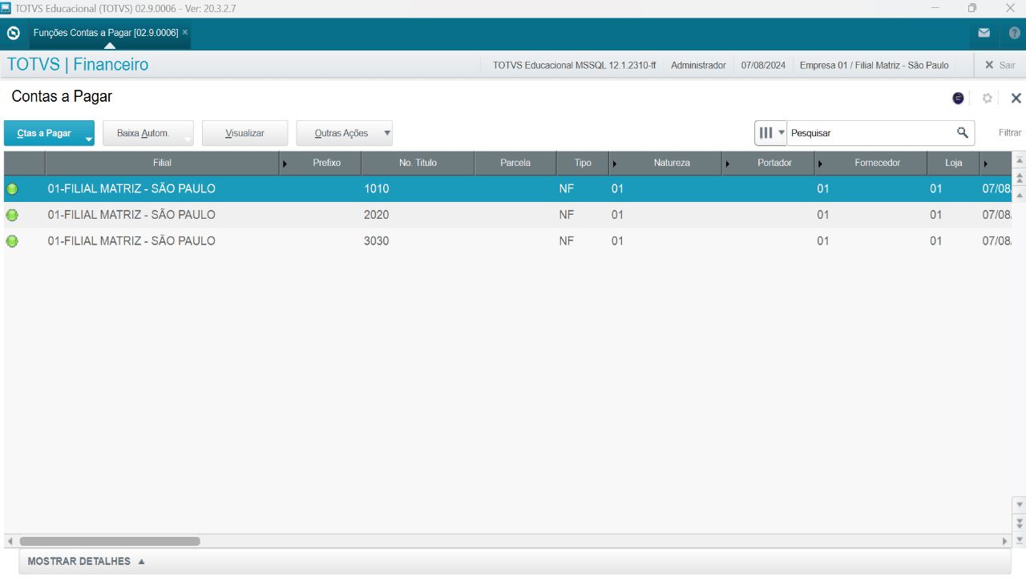Expand the MOSTRAR DETALHES panel
The height and width of the screenshot is (577, 1026).
tap(86, 561)
